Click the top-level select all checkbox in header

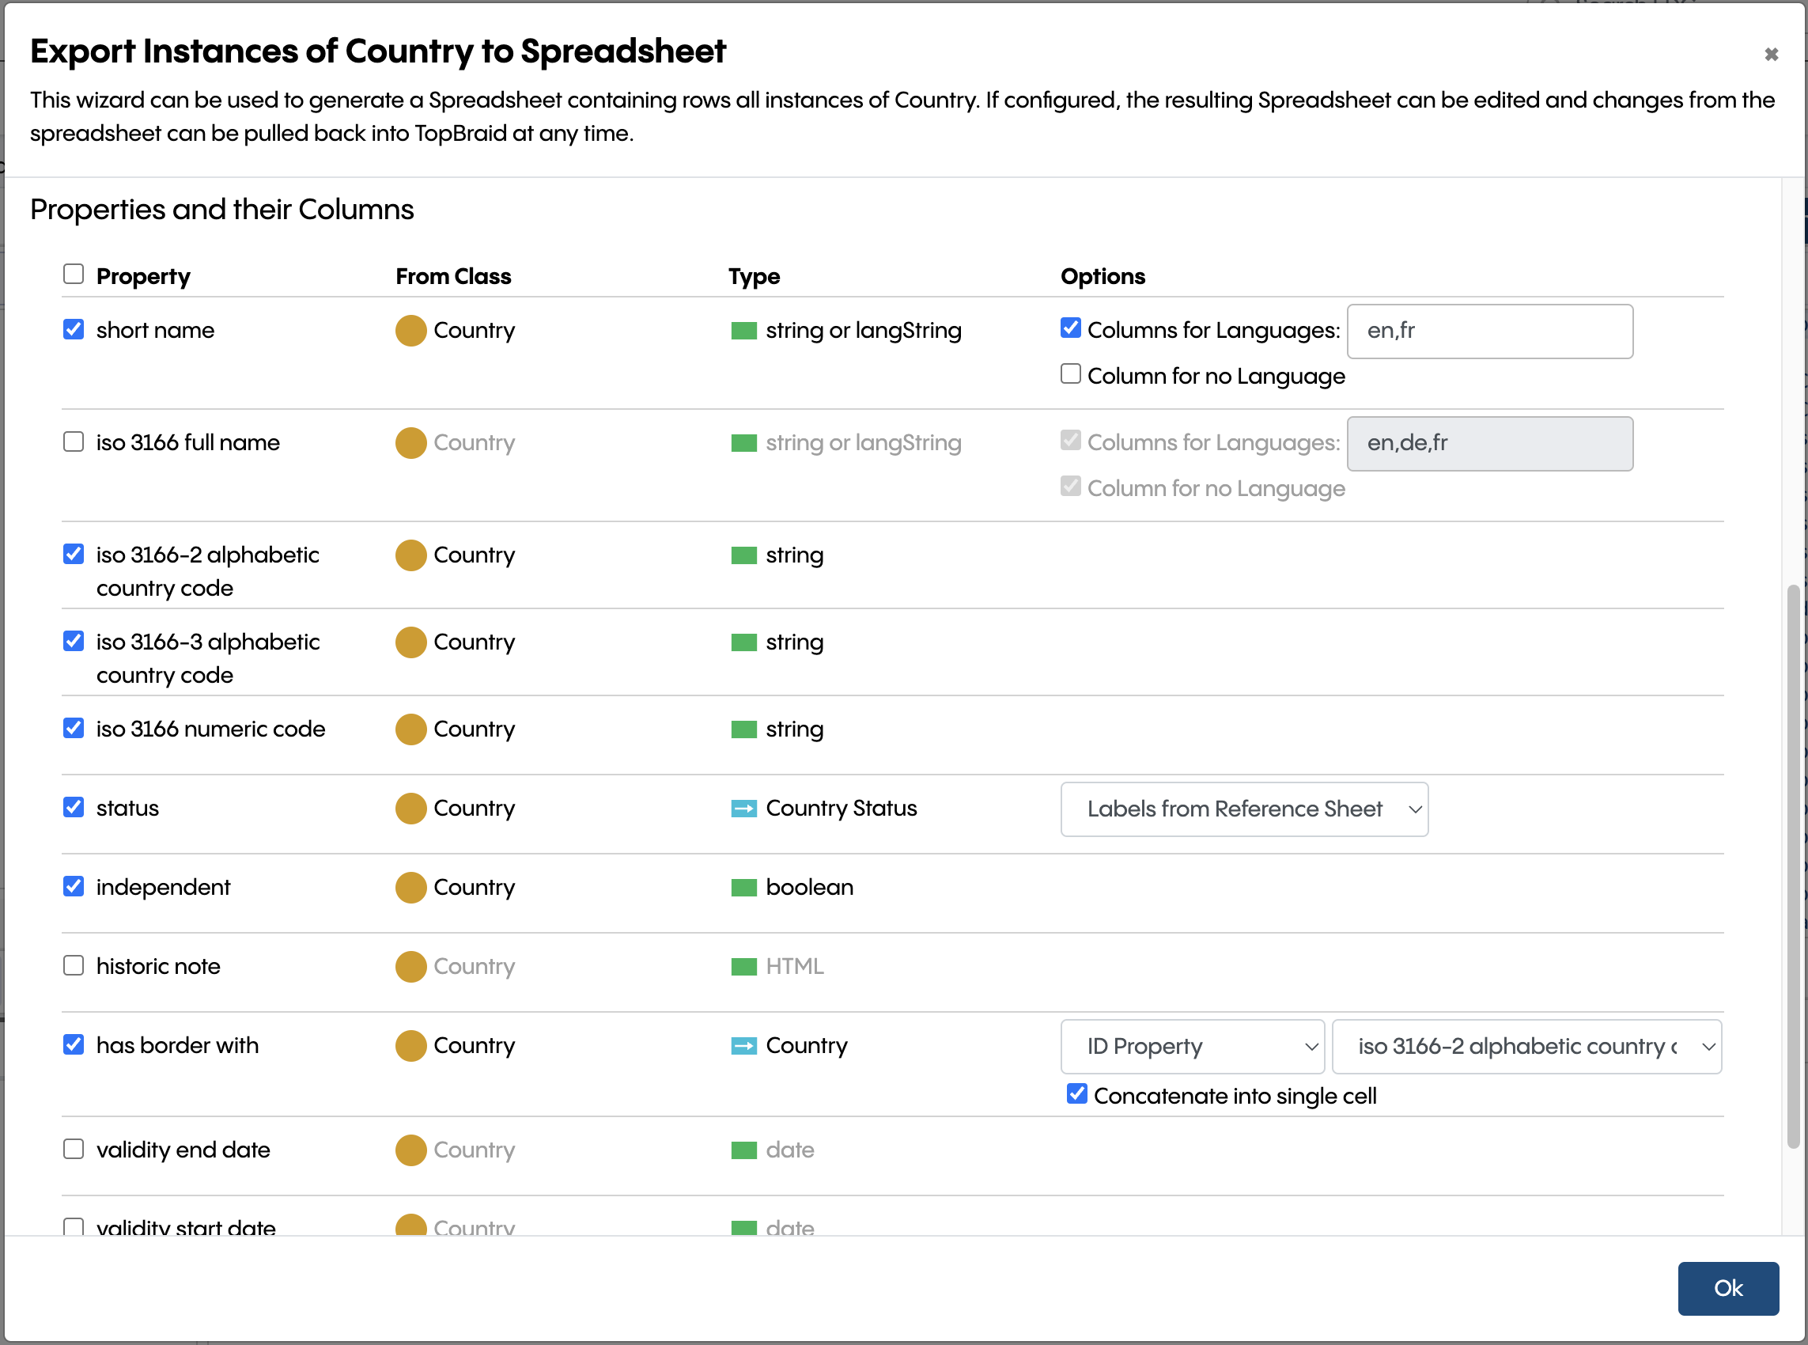(x=72, y=273)
